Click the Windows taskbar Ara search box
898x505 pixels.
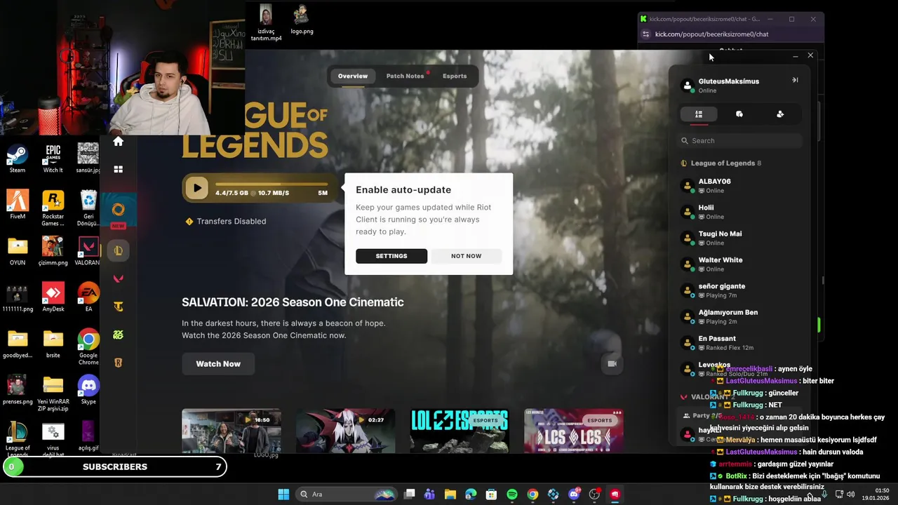tap(346, 494)
